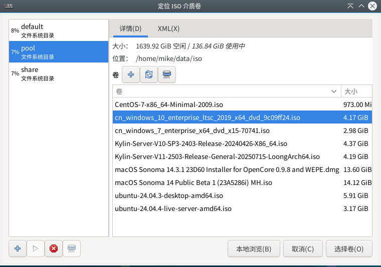Select Kylin-Server-V11 LoongArch64 iso
This screenshot has width=381, height=267.
[x=242, y=156]
